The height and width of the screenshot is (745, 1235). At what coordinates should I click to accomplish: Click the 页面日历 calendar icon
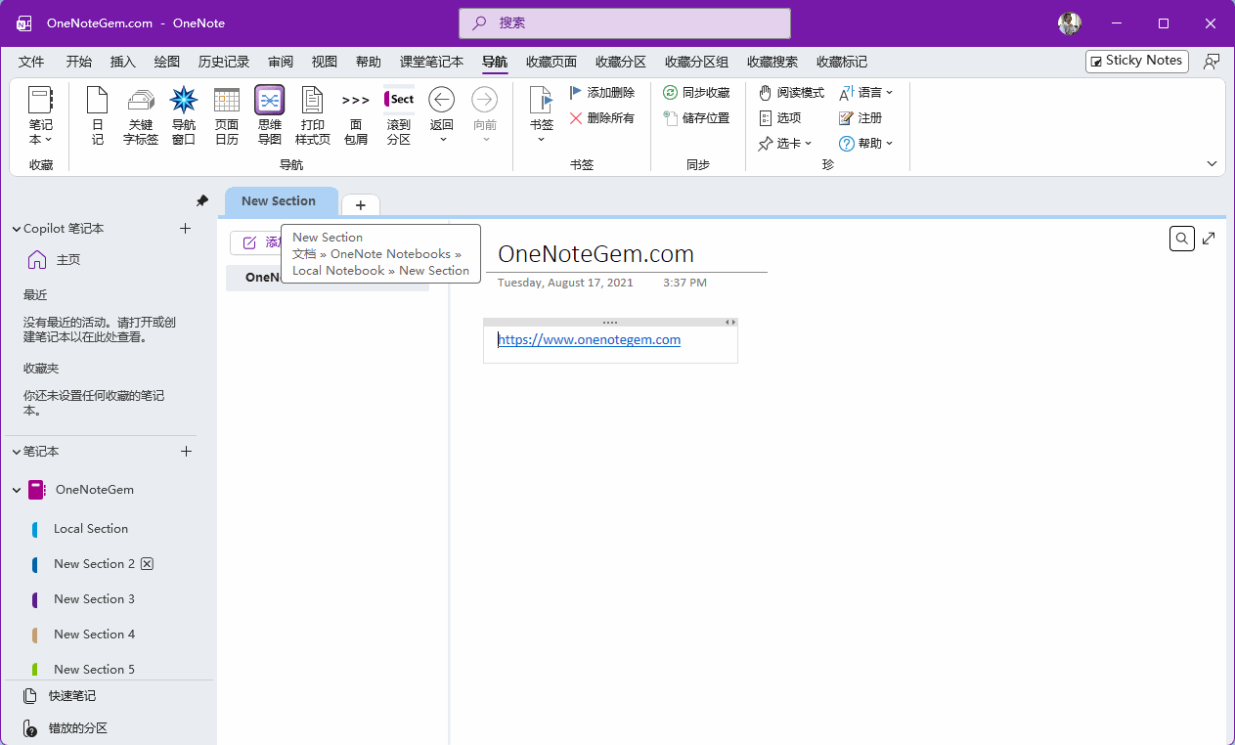227,115
